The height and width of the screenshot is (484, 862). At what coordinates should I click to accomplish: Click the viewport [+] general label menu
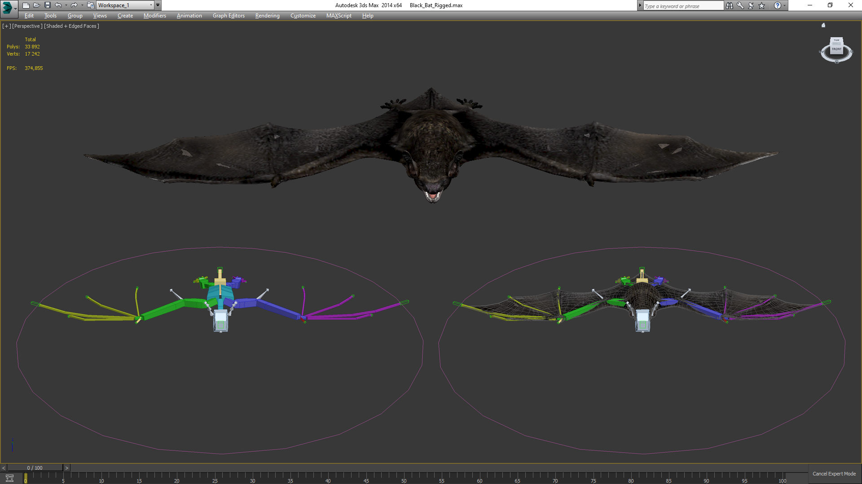6,26
